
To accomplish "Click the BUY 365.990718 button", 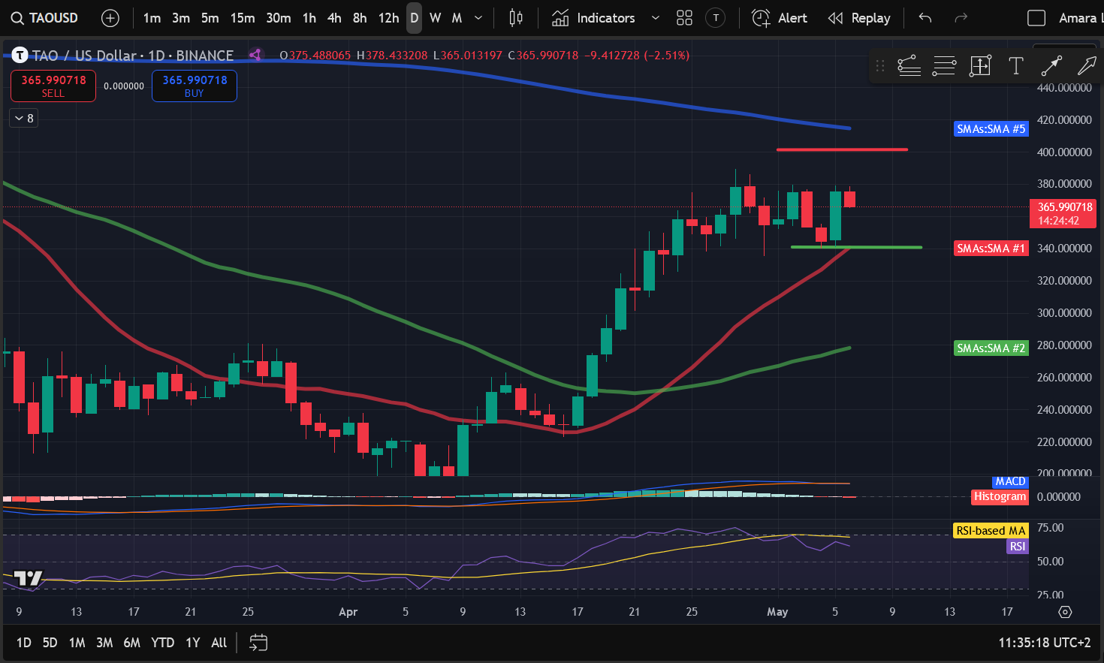I will (x=195, y=86).
